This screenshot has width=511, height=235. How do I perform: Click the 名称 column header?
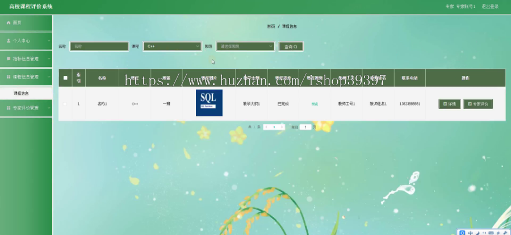102,78
